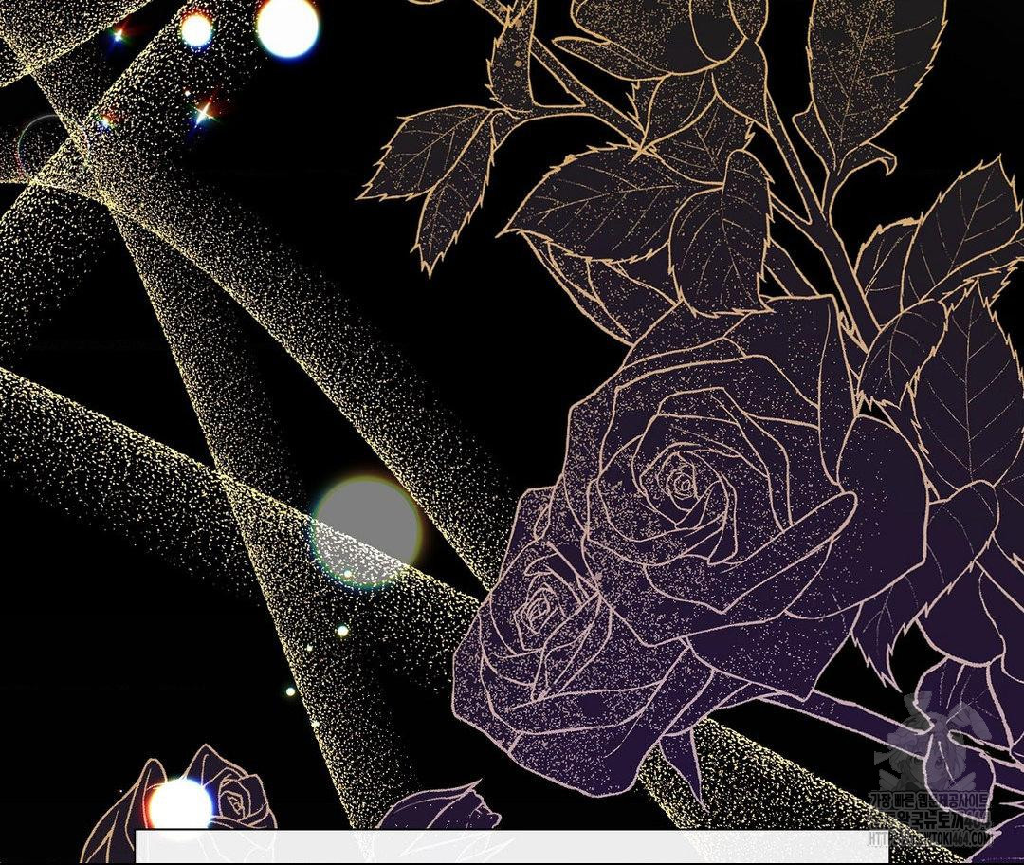Click the tiny glowing dot below the gray flare
Screen dimensions: 1024x865
coord(342,630)
